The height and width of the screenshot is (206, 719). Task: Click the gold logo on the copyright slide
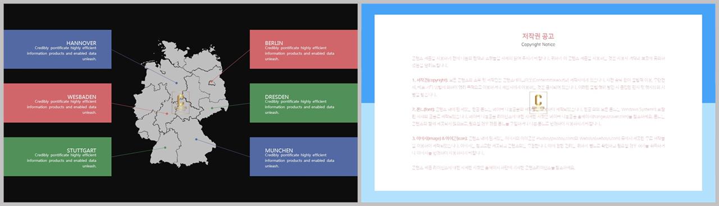(x=539, y=103)
